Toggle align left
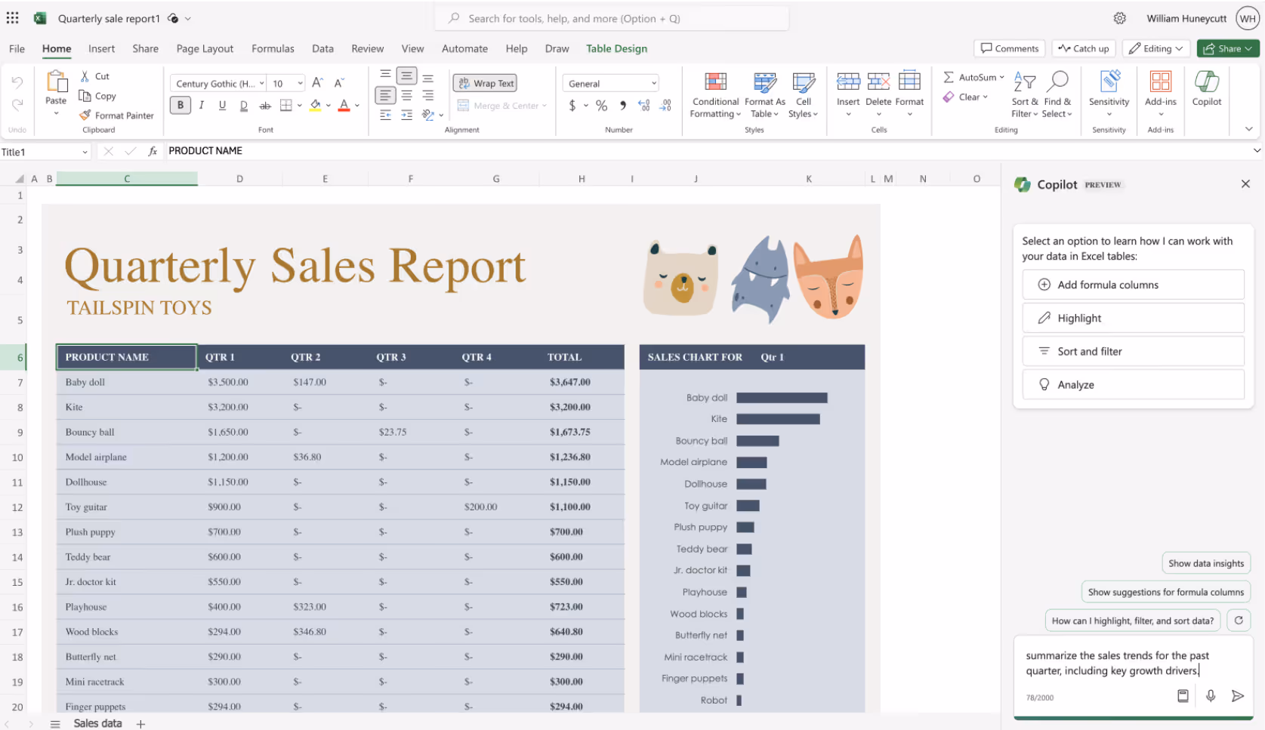The height and width of the screenshot is (730, 1265). click(x=385, y=95)
